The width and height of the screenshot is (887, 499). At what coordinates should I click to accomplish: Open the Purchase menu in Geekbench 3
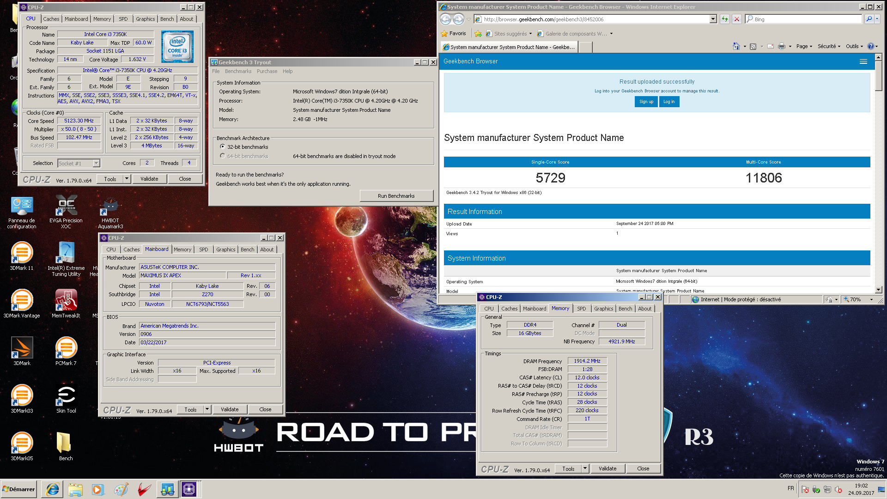click(267, 71)
